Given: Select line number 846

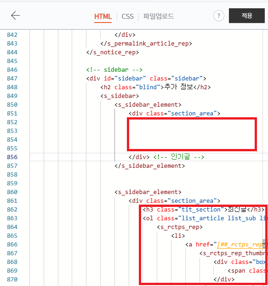Looking at the screenshot, I should pos(12,70).
